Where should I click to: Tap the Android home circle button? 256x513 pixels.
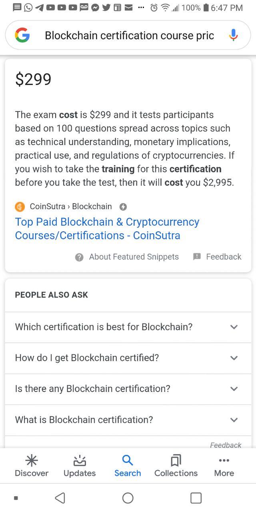128,498
